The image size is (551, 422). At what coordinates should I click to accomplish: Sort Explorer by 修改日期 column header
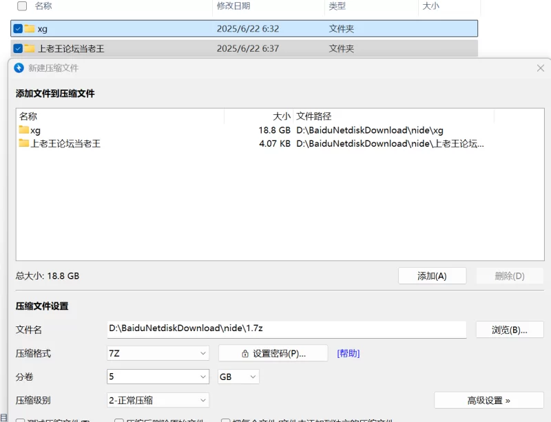tap(233, 6)
